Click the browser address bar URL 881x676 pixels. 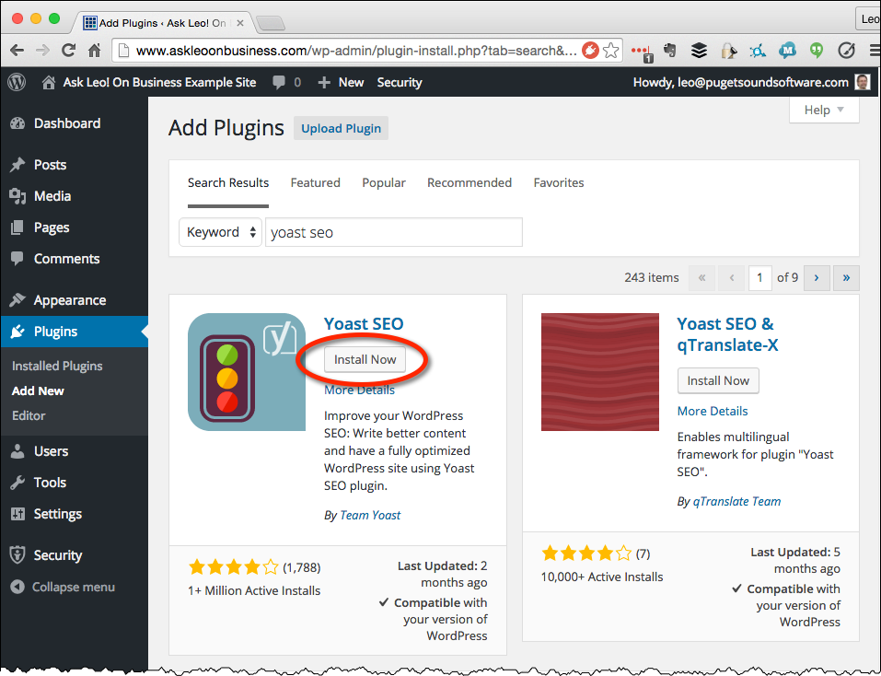coord(356,51)
